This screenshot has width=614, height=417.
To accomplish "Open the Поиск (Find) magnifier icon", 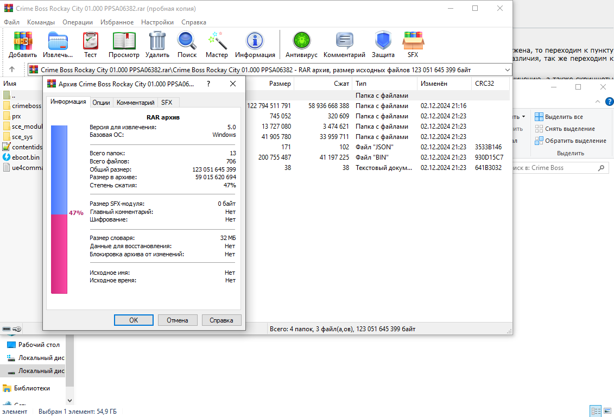I will coord(187,41).
